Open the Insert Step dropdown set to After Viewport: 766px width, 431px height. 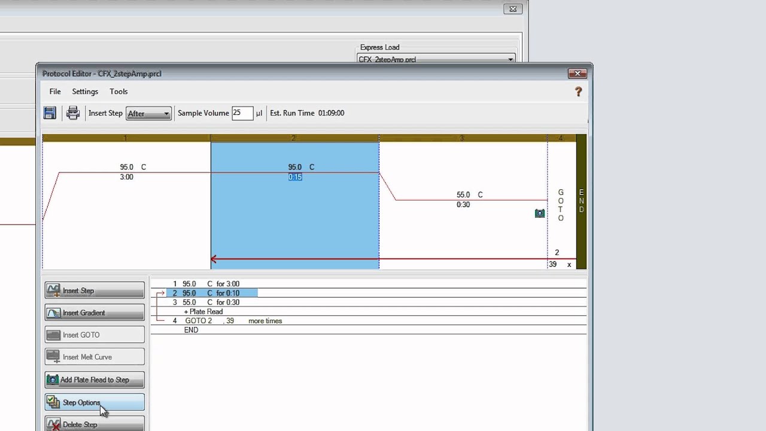pyautogui.click(x=148, y=113)
